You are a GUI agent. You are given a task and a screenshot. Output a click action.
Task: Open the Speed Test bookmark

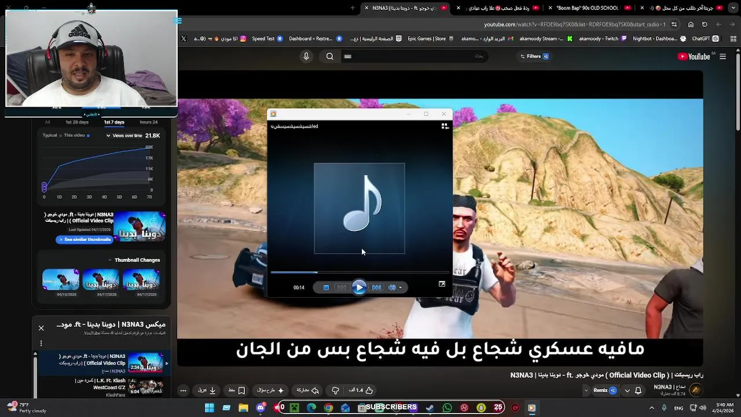[267, 39]
